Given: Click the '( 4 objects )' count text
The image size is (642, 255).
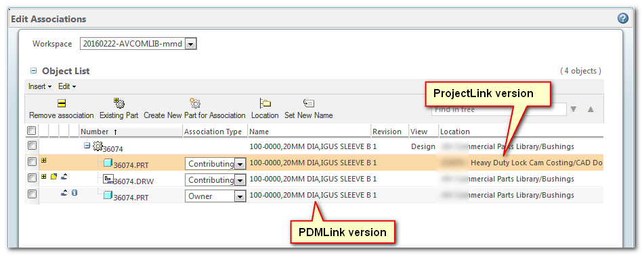Looking at the screenshot, I should pos(580,71).
